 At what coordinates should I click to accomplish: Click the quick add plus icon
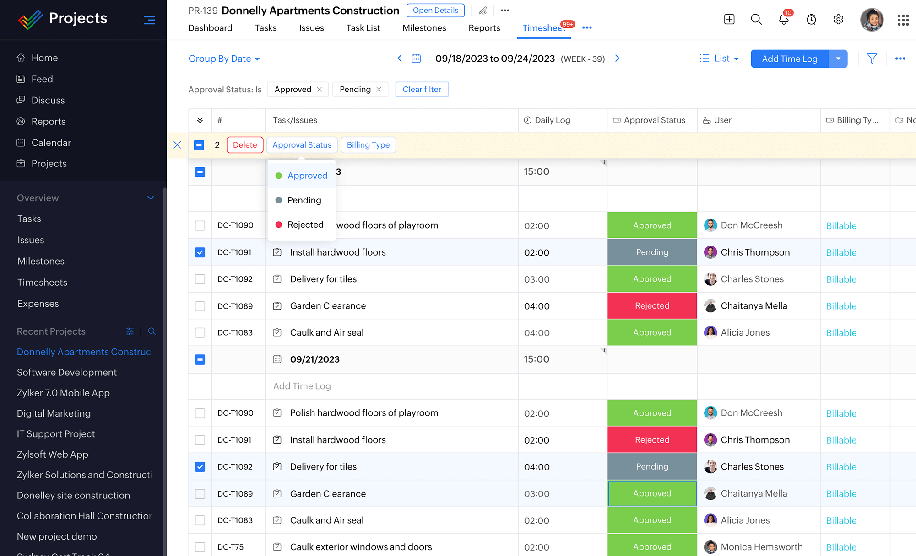[x=729, y=19]
